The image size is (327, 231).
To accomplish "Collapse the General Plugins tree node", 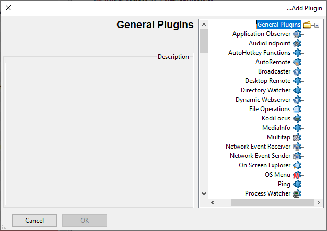I will [317, 25].
